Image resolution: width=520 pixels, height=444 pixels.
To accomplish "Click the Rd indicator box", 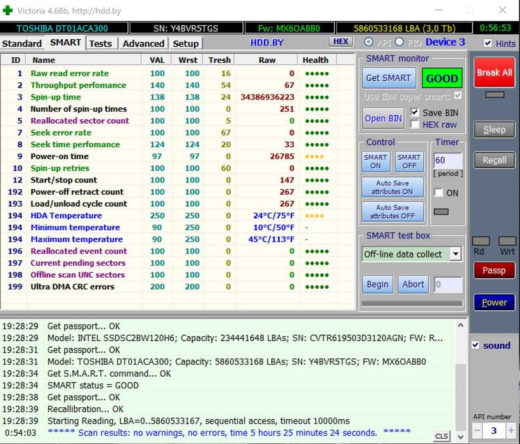I will coord(481,241).
